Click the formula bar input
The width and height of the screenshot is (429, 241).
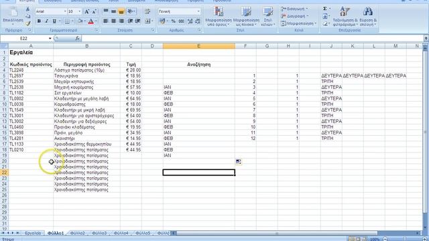(x=252, y=39)
